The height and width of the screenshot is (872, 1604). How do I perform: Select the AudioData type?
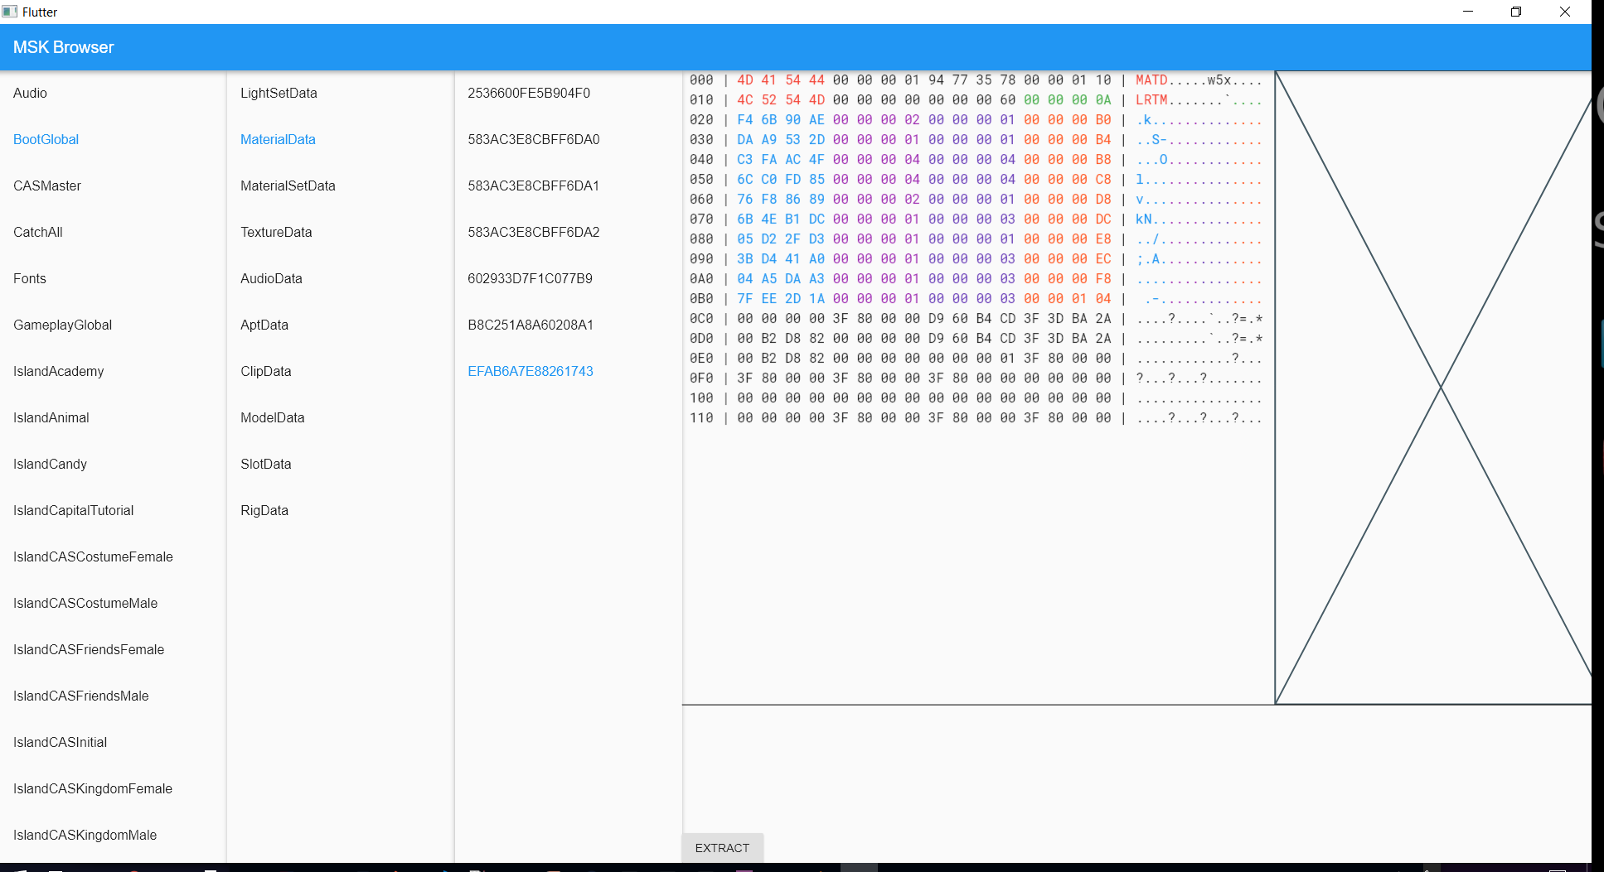coord(271,278)
